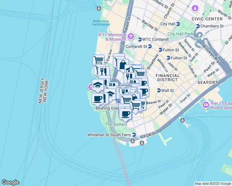Select the FINANCIAL DISTRICT label
The image size is (232, 186).
pyautogui.click(x=167, y=77)
